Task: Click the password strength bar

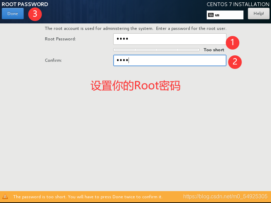Action: [x=156, y=50]
